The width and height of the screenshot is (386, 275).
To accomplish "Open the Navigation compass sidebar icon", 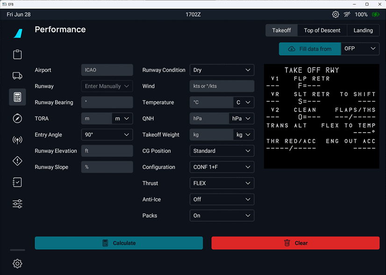I will tap(17, 119).
